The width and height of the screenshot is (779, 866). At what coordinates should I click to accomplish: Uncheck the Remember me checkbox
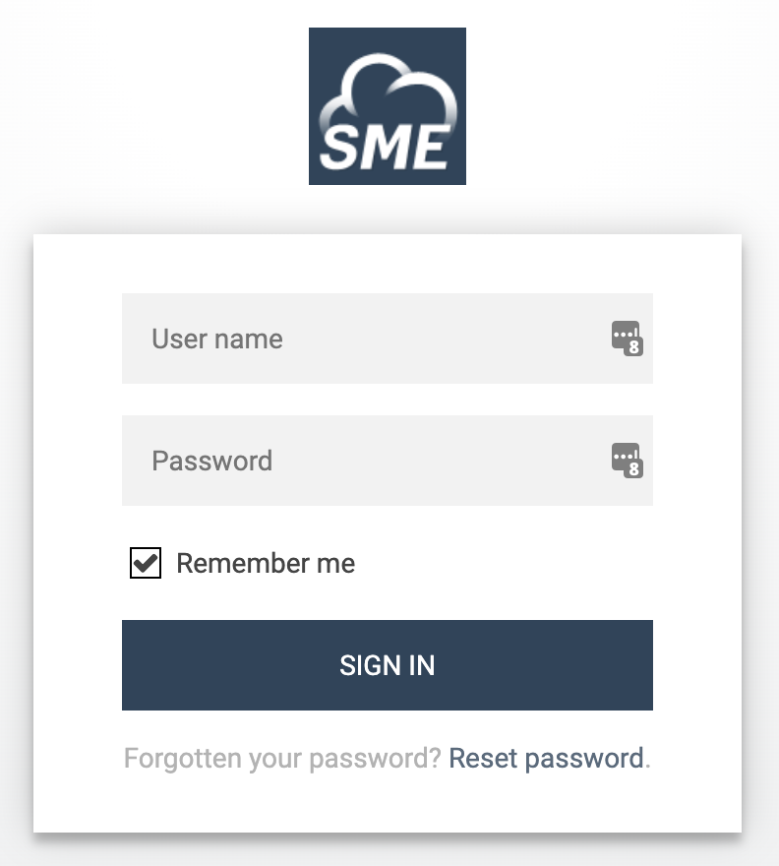[146, 563]
